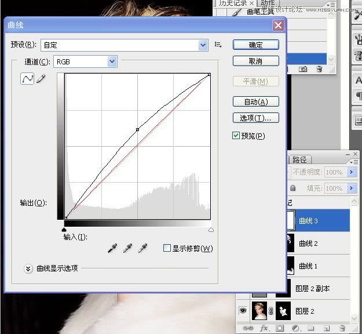Screen dimensions: 362x334
Task: Expand the 曲线显示选项 section
Action: point(28,268)
